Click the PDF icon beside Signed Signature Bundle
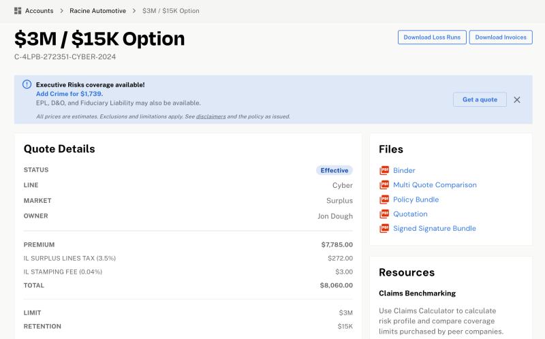 [384, 229]
